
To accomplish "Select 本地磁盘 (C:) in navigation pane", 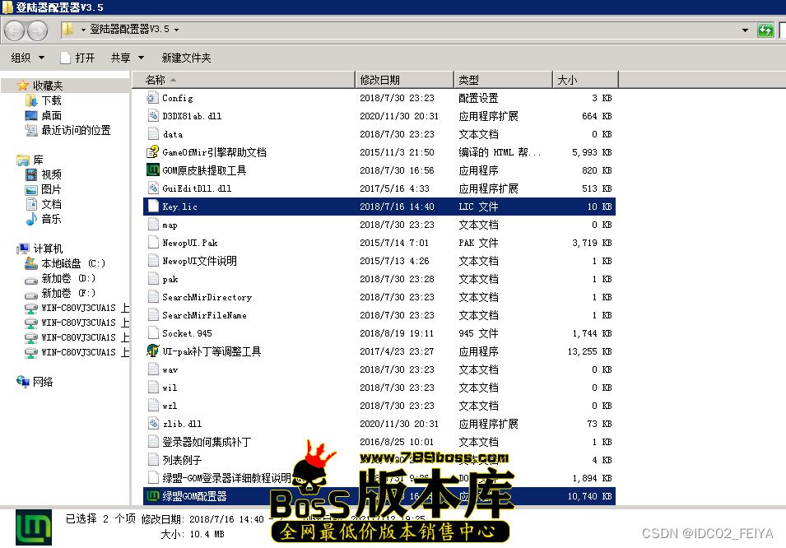I will point(72,263).
